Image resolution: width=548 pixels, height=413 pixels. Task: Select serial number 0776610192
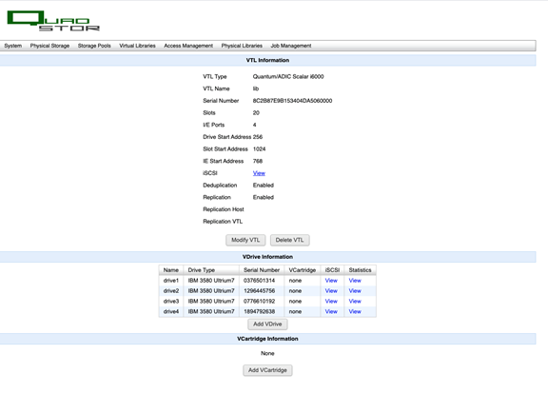coord(260,301)
